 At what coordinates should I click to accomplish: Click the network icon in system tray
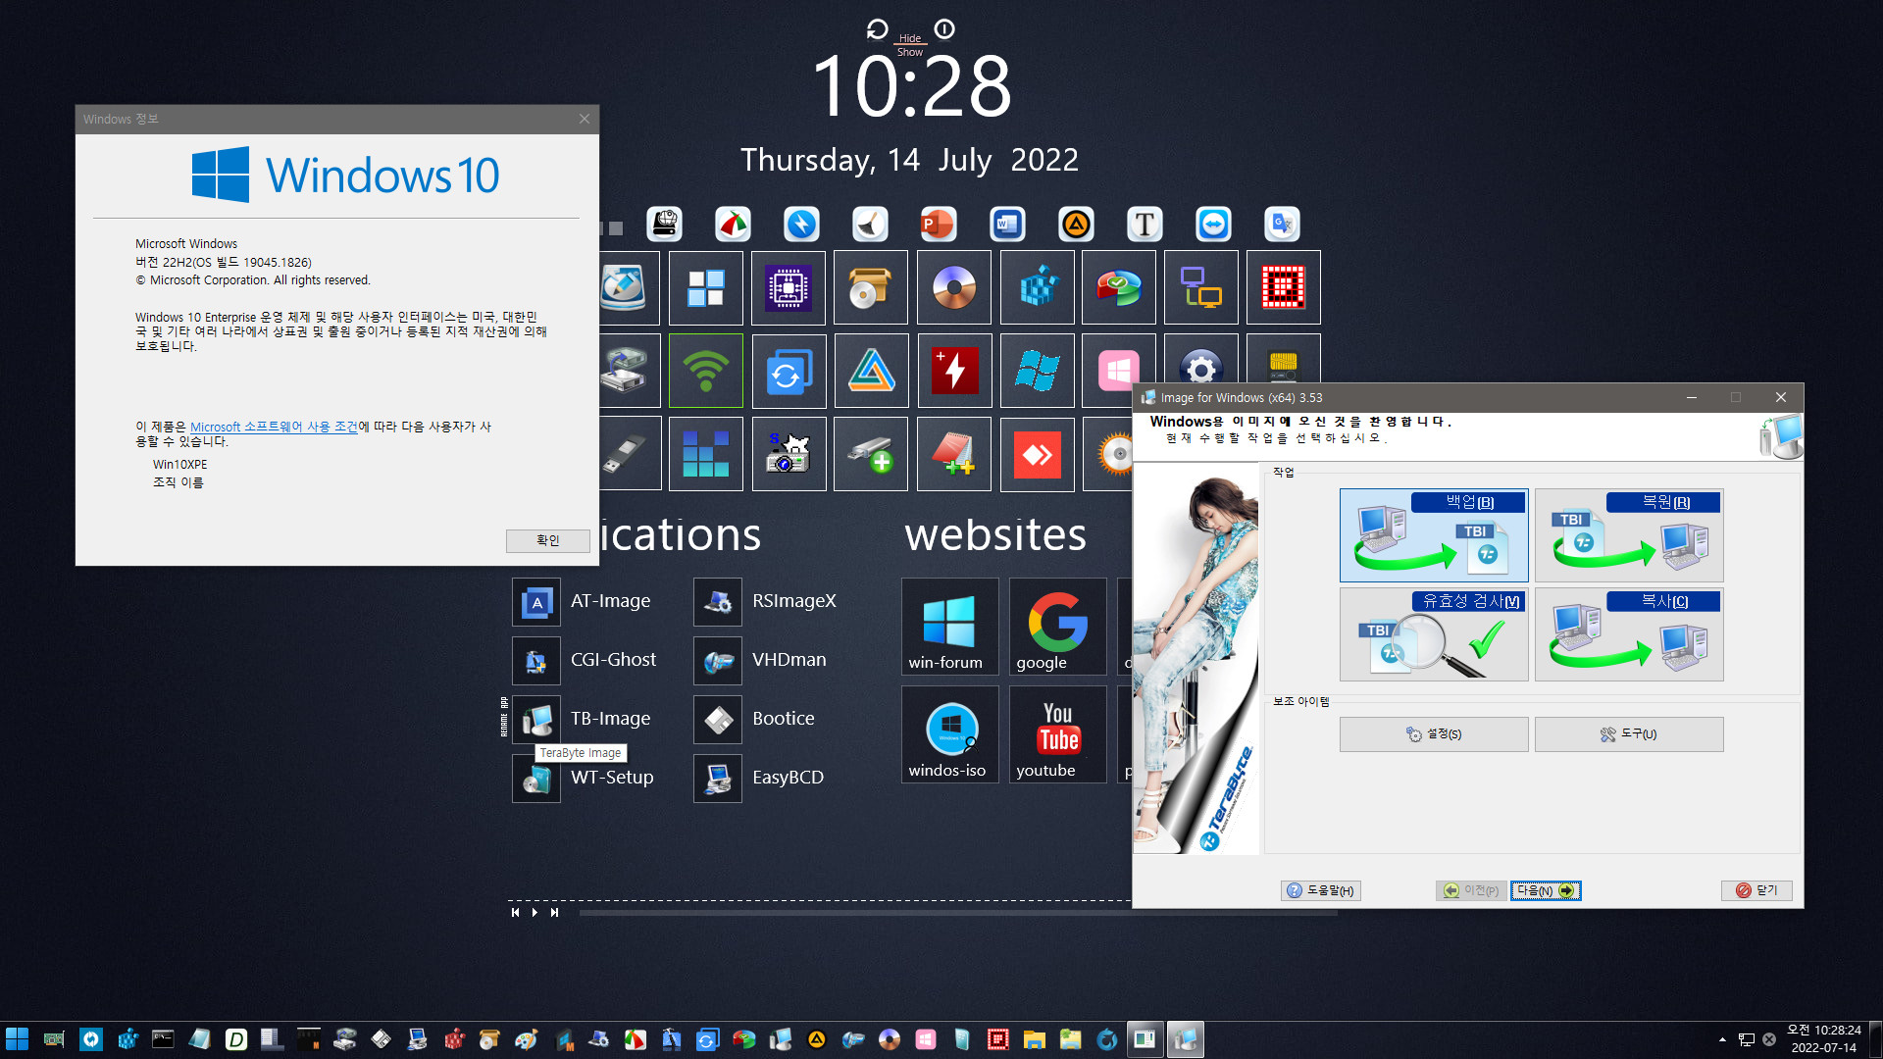1747,1039
